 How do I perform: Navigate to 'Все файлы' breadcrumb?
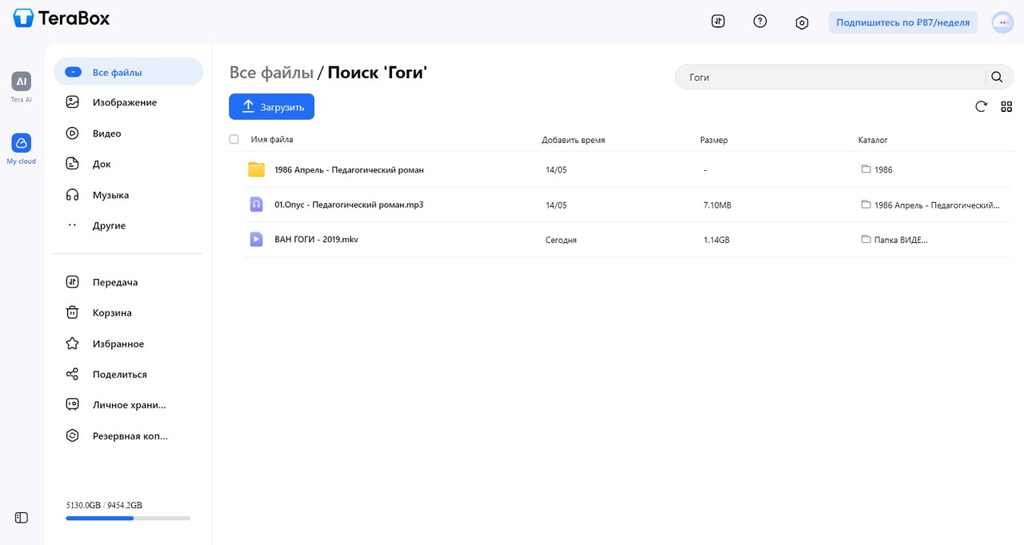(271, 73)
